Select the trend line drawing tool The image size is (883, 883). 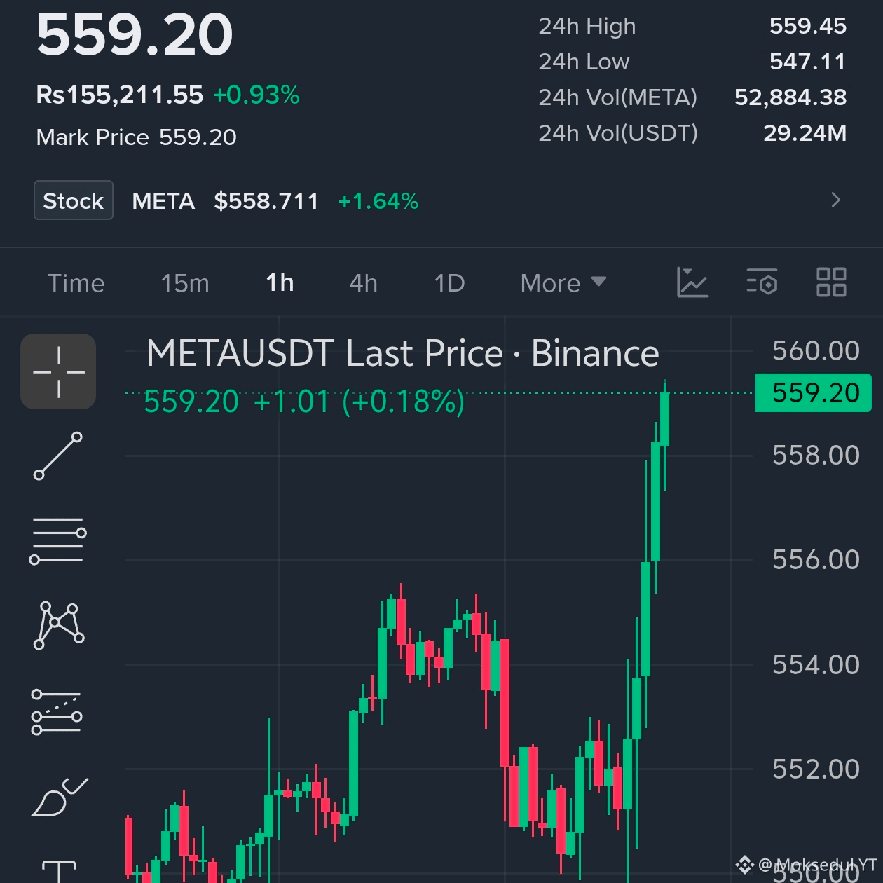[58, 456]
